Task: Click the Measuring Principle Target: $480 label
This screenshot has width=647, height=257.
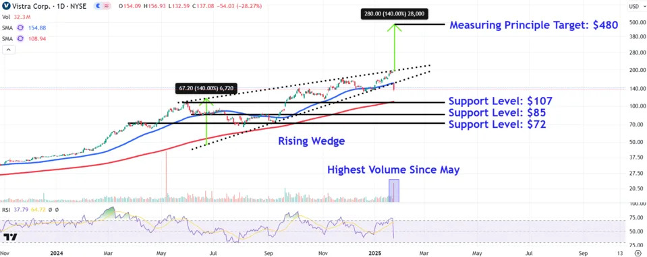Action: point(534,25)
